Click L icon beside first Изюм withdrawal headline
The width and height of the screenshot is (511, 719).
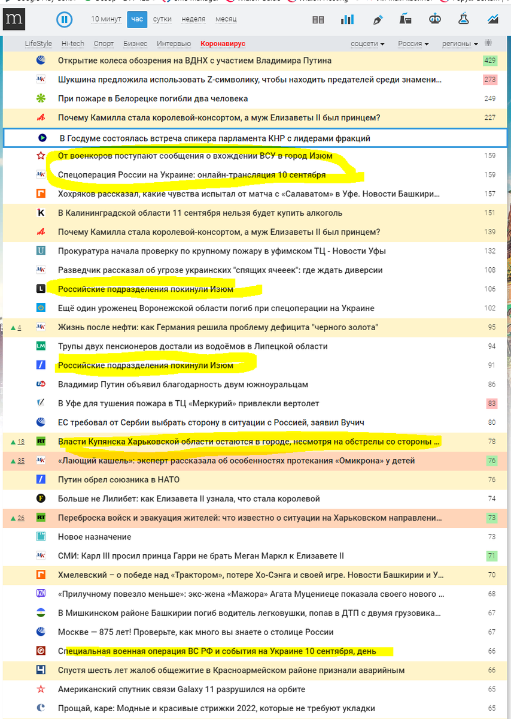click(x=41, y=289)
